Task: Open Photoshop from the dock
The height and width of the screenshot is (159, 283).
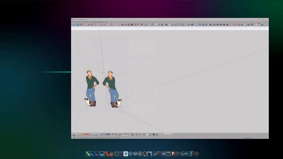Action: 92,154
